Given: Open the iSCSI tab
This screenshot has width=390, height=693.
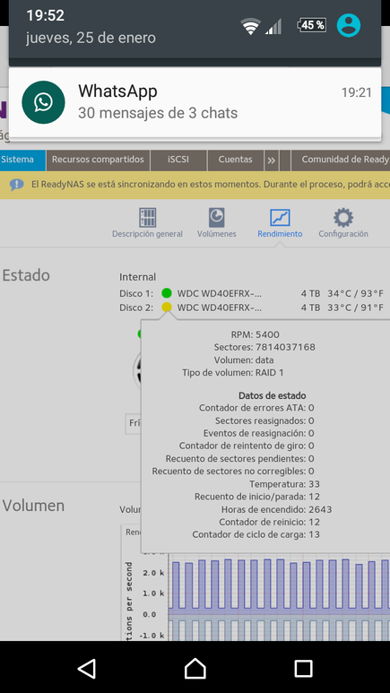Looking at the screenshot, I should (x=178, y=160).
